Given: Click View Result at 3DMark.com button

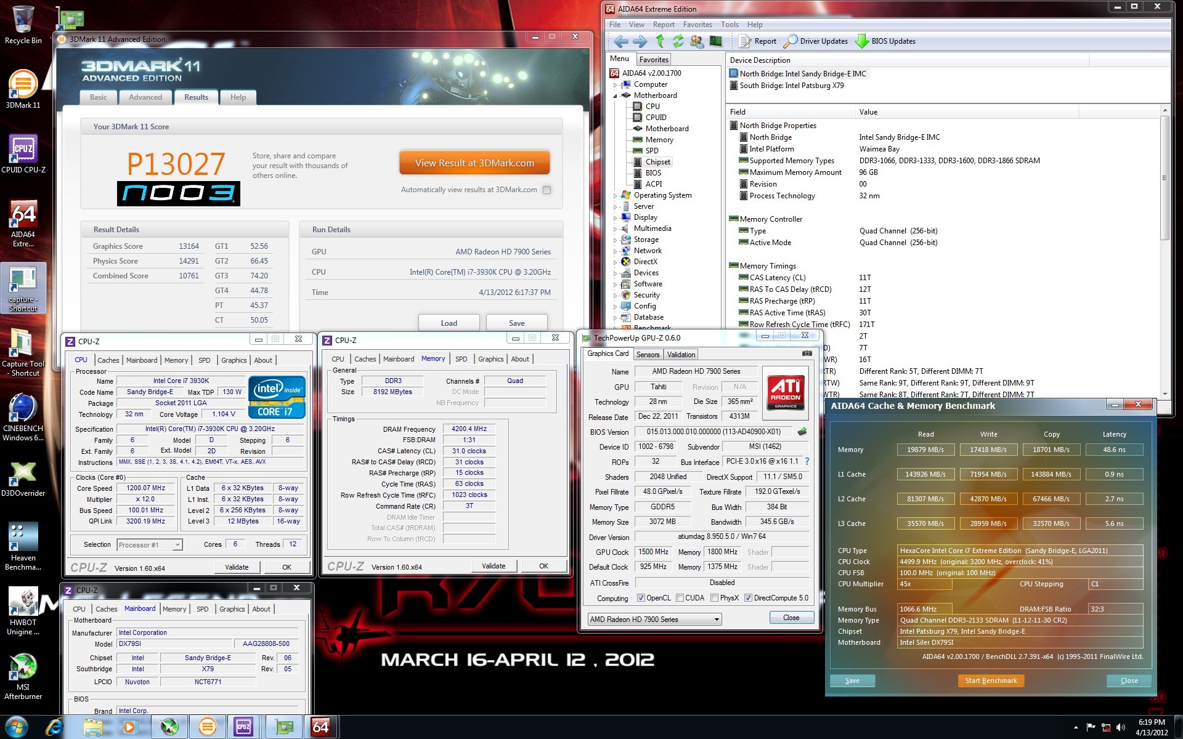Looking at the screenshot, I should [474, 163].
